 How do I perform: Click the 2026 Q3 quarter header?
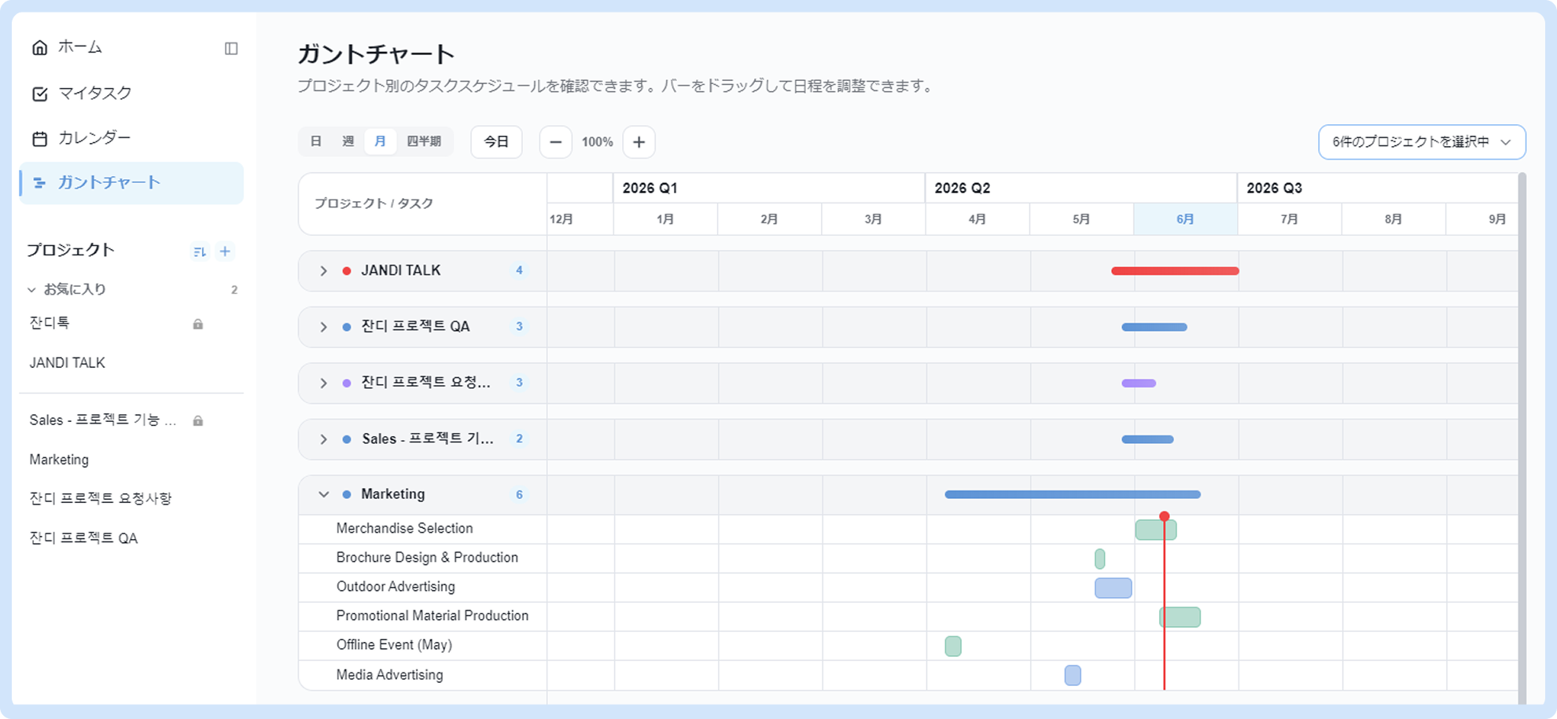coord(1378,189)
